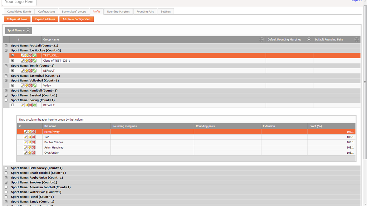367x206 pixels.
Task: Collapse the Boxing DEFAULT detail row
Action: click(12, 105)
